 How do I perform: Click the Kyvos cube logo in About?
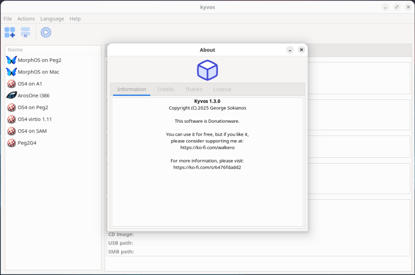(207, 70)
